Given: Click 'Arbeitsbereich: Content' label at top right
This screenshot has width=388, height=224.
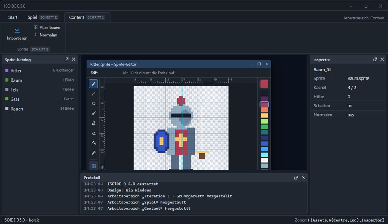Looking at the screenshot, I should (x=364, y=18).
